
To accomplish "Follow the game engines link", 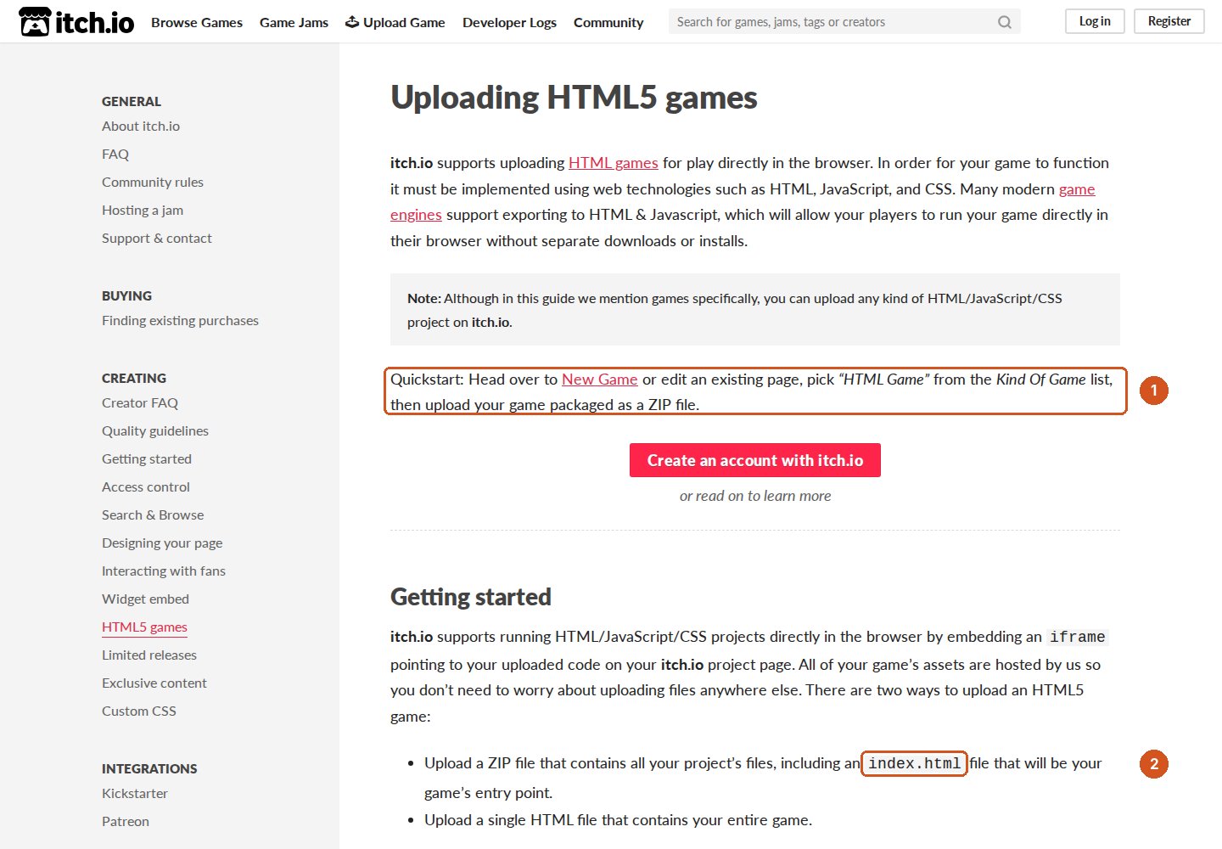I will [x=1077, y=189].
